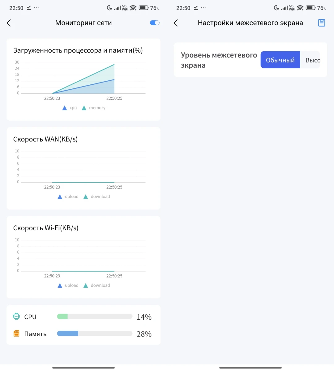Viewport: 334px width, 371px height.
Task: Click the upload legend triangle under Скорость Wi-Fi
Action: click(x=60, y=286)
